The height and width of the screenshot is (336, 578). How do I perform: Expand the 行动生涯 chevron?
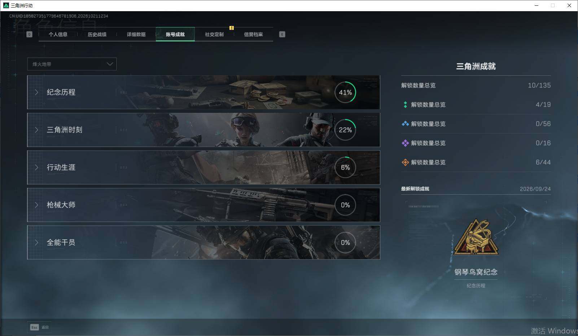point(36,167)
